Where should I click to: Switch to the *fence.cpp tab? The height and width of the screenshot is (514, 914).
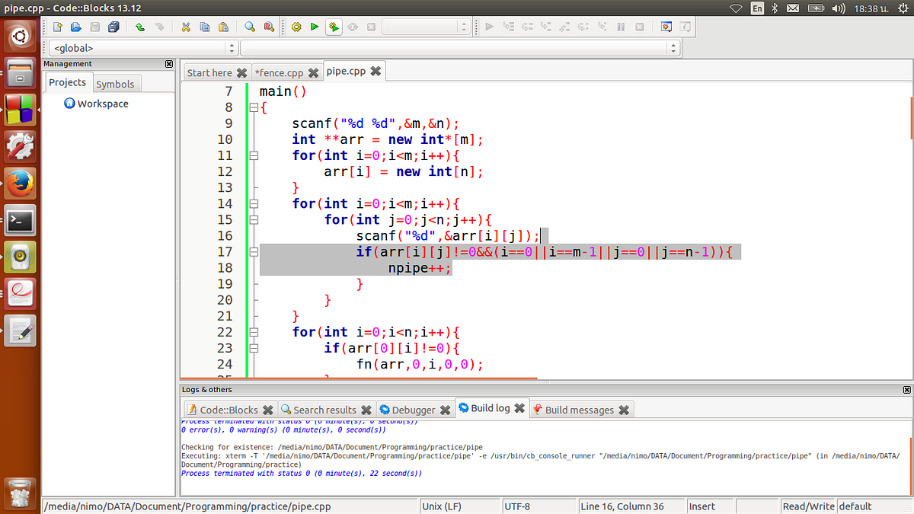(x=279, y=72)
